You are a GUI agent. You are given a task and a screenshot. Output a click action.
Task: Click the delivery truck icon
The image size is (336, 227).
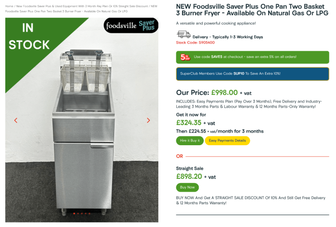[x=183, y=35]
